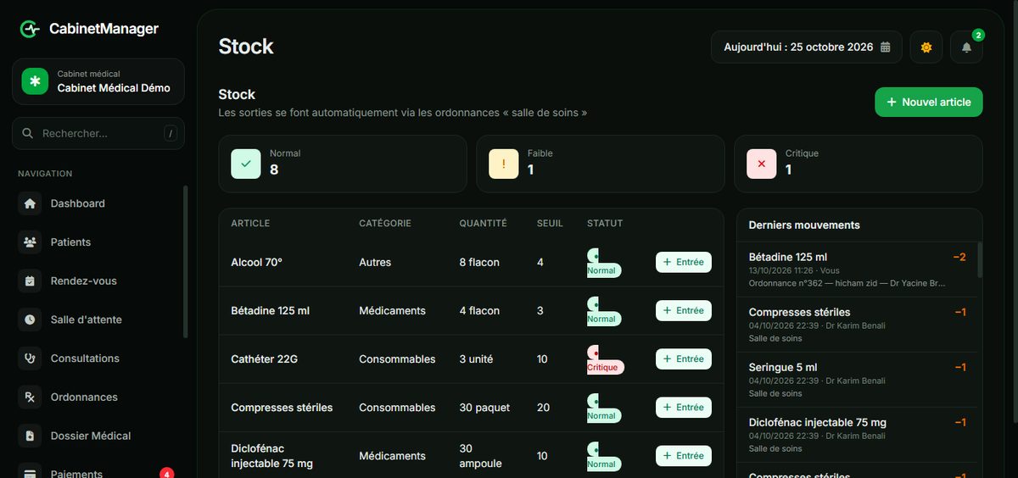Open Paiements in the sidebar
Viewport: 1018px width, 478px height.
[98, 471]
